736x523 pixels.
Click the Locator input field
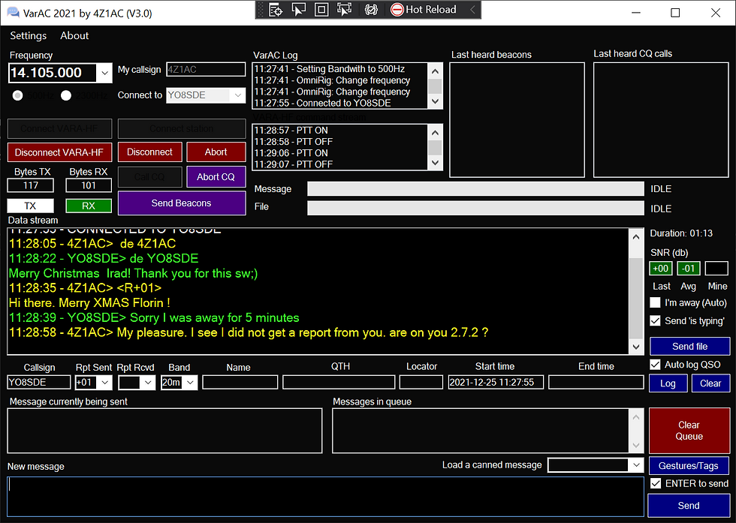(421, 382)
